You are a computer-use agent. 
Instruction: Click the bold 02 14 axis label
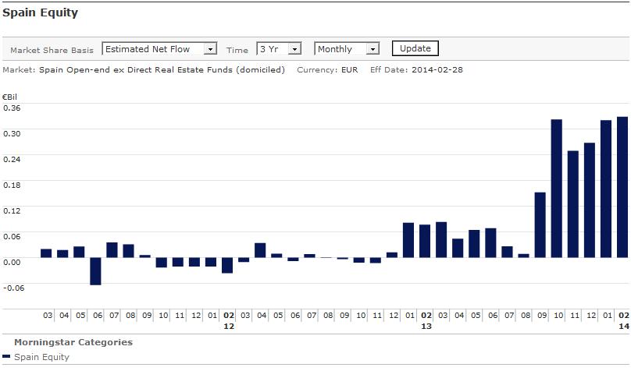pyautogui.click(x=623, y=321)
